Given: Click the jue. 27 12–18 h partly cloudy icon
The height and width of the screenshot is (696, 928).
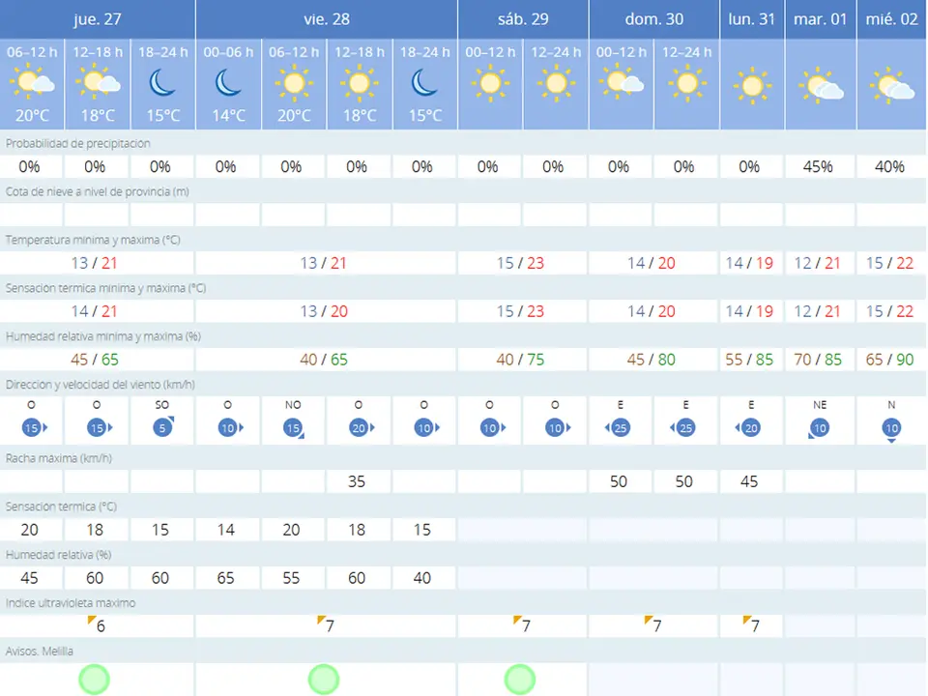Looking at the screenshot, I should (99, 83).
